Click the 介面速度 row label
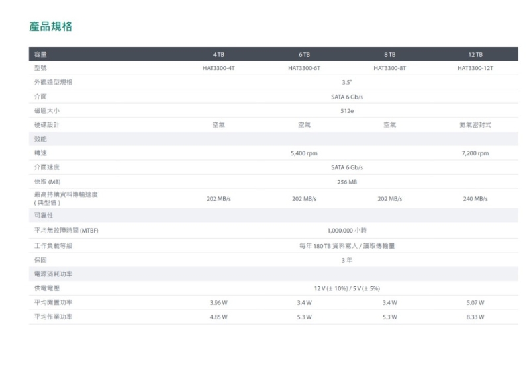 pos(47,167)
